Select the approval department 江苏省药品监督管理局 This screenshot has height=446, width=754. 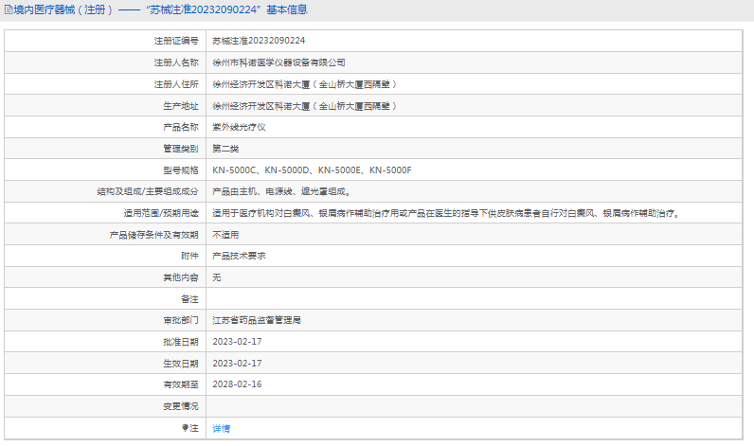point(257,320)
